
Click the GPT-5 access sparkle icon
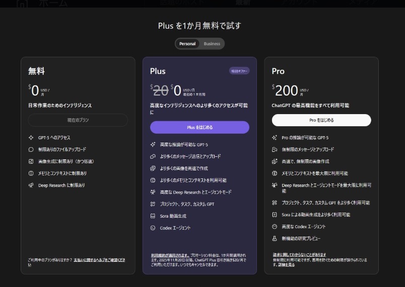click(x=31, y=137)
